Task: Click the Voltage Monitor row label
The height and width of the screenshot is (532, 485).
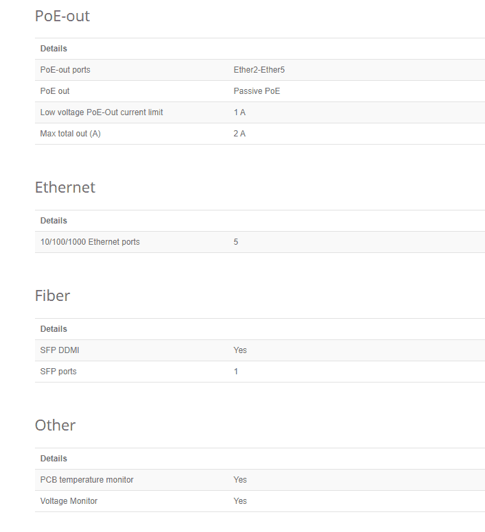Action: 69,501
